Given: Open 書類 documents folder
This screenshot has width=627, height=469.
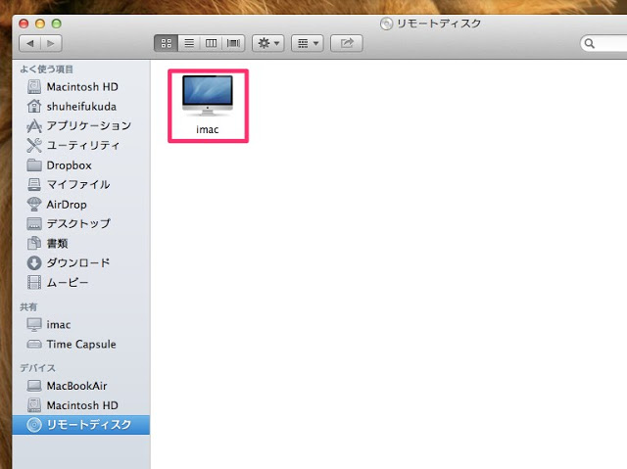Looking at the screenshot, I should click(81, 243).
